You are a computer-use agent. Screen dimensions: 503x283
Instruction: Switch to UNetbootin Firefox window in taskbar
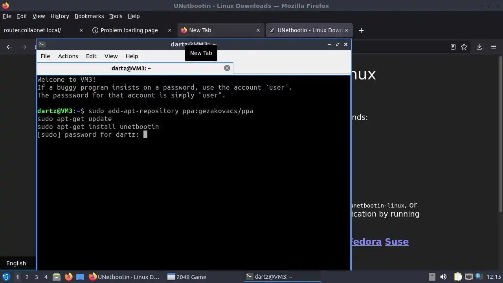125,277
